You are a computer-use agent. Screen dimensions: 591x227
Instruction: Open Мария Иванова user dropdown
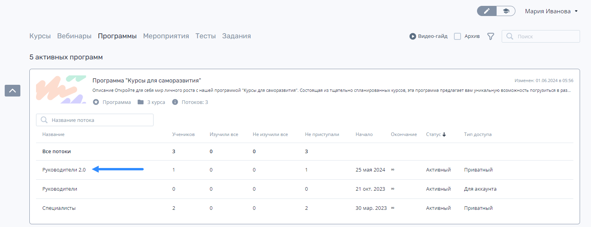[x=551, y=11]
